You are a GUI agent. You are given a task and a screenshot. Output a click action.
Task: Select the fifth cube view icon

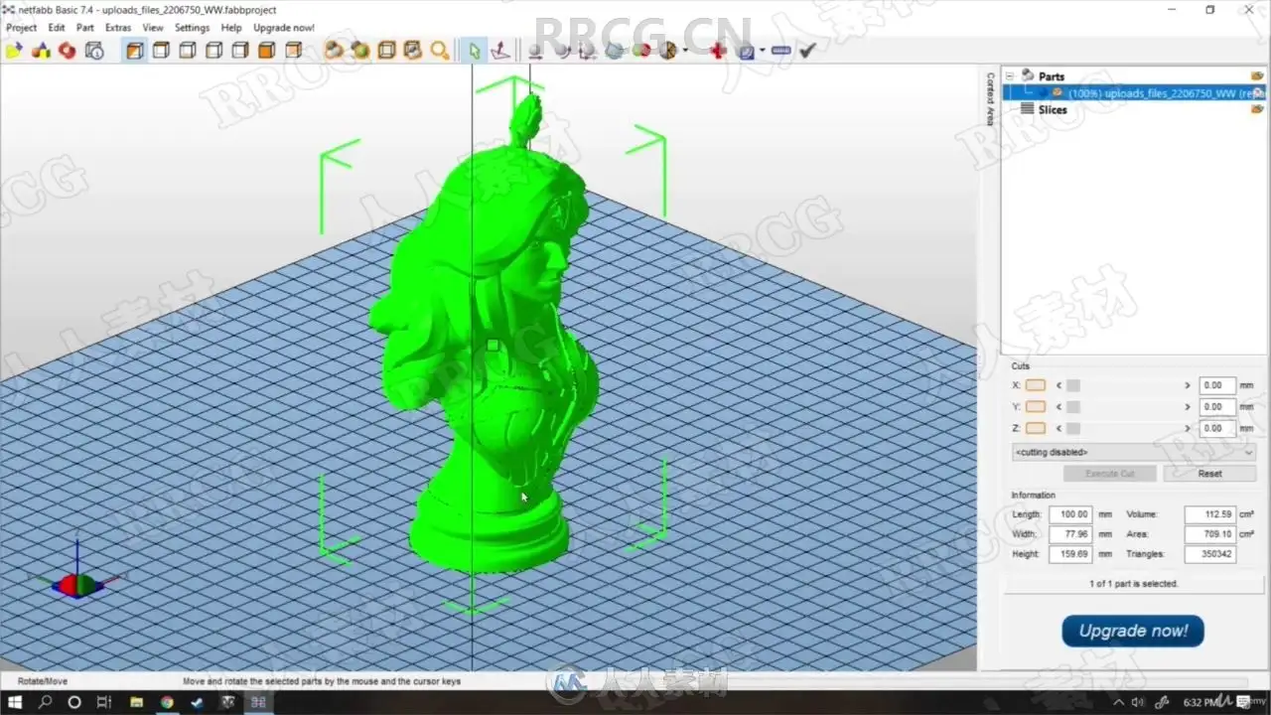click(239, 50)
